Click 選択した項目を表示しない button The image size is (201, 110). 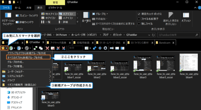point(171,19)
